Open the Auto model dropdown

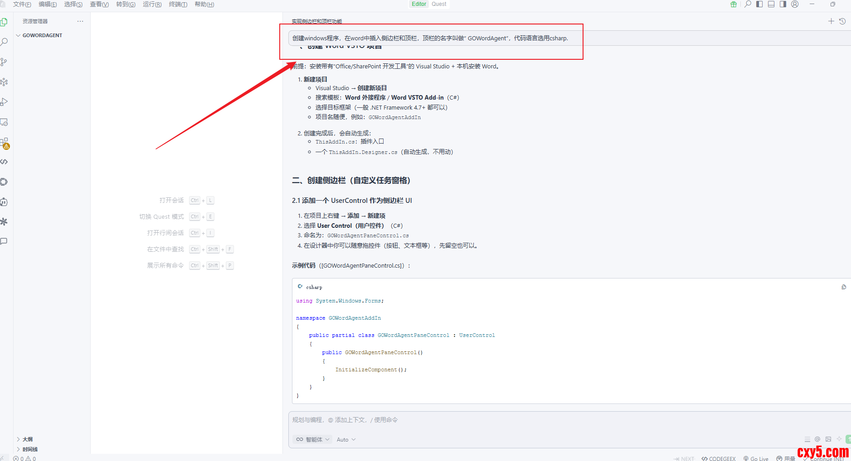coord(346,440)
